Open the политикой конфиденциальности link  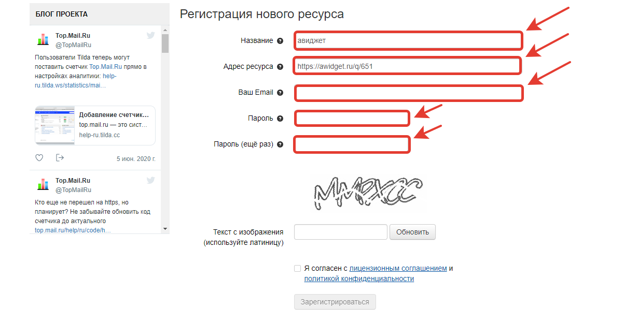point(359,279)
